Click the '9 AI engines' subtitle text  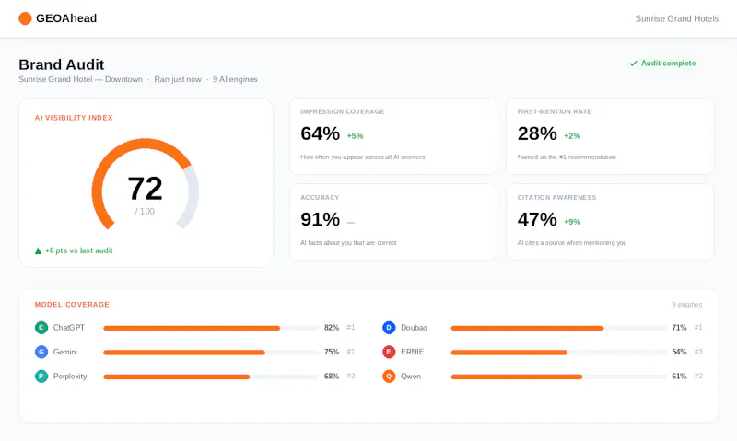[x=235, y=79]
